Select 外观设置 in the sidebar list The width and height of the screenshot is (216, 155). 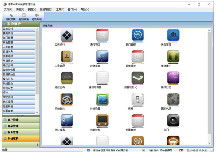click(19, 88)
